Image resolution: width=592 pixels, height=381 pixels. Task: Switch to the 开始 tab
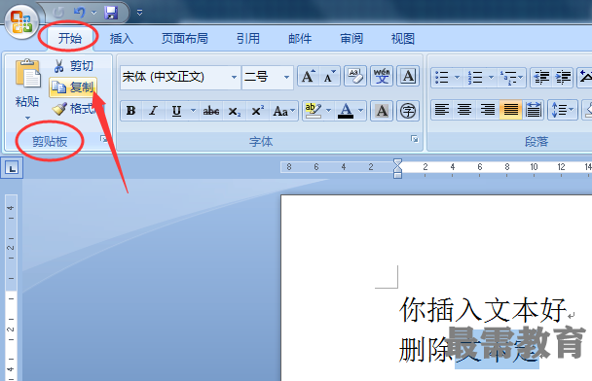click(x=70, y=38)
